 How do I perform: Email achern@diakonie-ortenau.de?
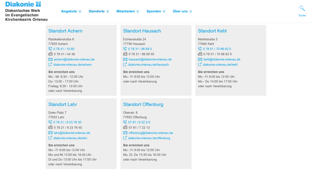pos(74,60)
